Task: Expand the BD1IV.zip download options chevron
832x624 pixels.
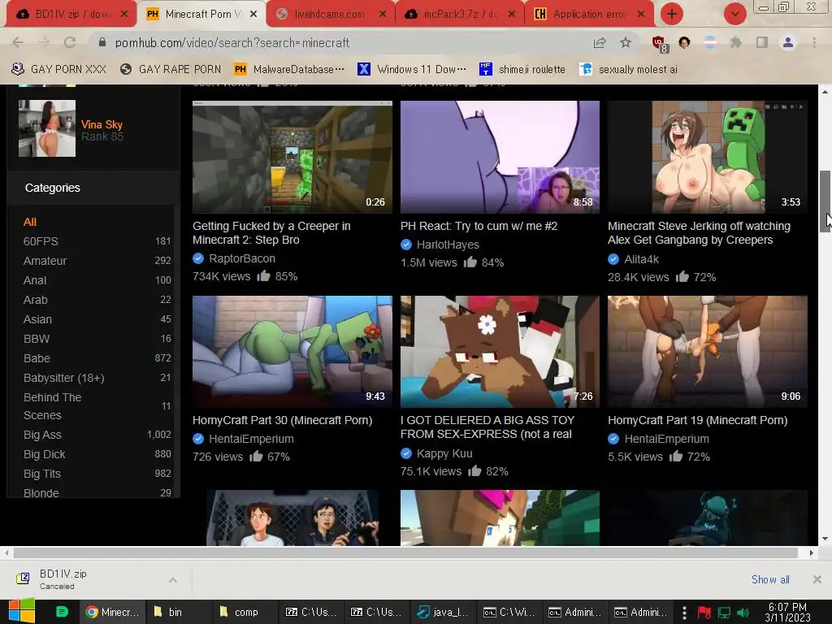Action: point(173,580)
